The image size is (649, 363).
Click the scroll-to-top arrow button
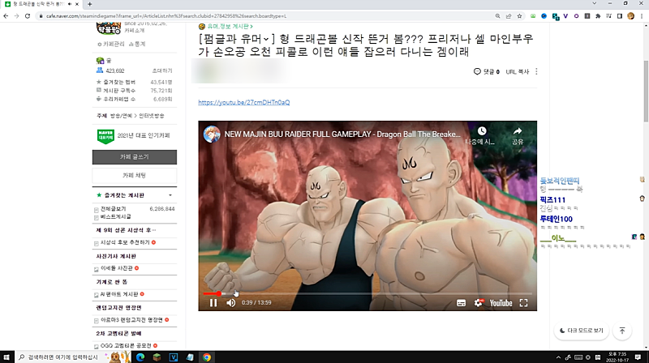click(x=622, y=331)
